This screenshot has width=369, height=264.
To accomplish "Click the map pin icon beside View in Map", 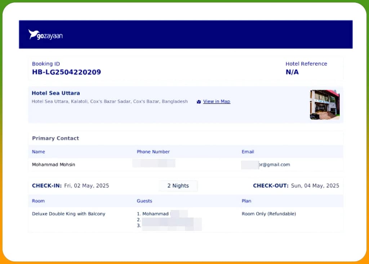I will 199,102.
